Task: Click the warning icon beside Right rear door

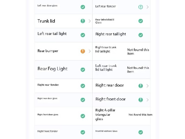Action: pos(140,86)
